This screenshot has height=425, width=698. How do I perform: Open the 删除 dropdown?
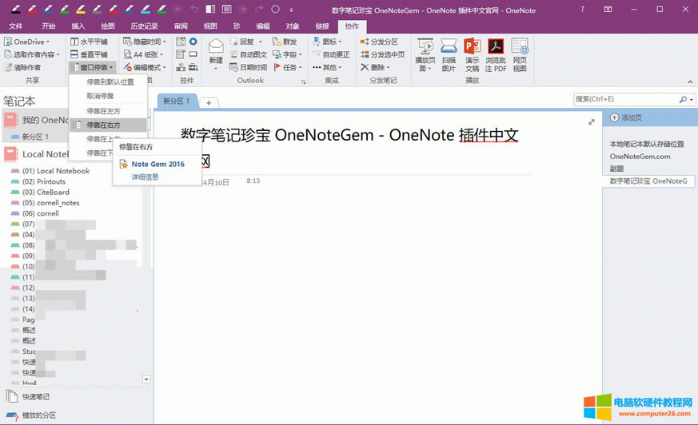click(375, 67)
